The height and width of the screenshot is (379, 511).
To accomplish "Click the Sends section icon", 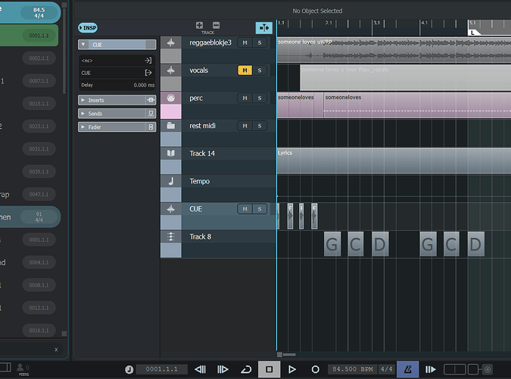I will coord(151,114).
